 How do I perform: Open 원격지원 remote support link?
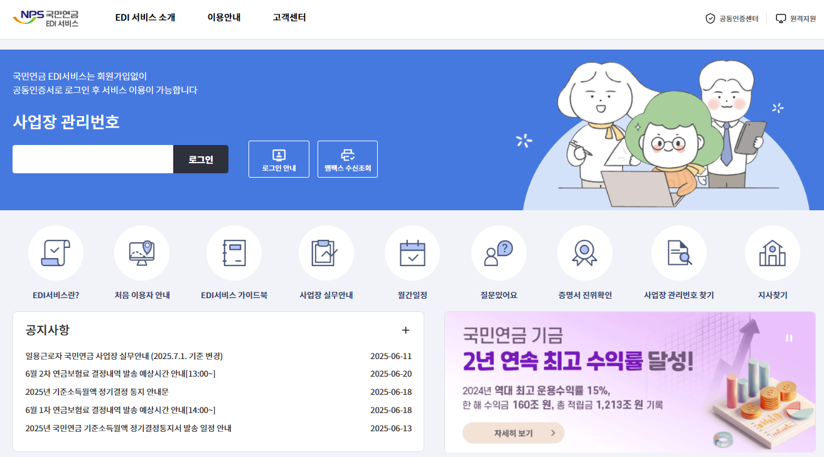tap(796, 19)
